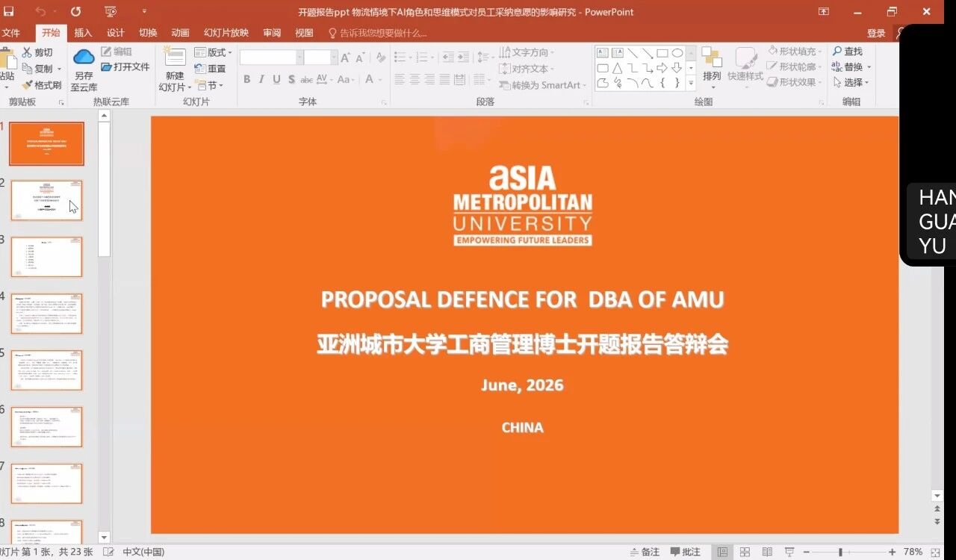Screen dimensions: 956x560
Task: Switch to the Insert (插入) tab
Action: click(83, 33)
